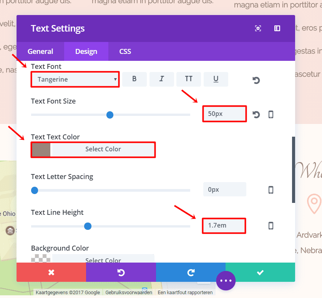The width and height of the screenshot is (322, 298).
Task: Toggle italic font style
Action: (162, 79)
